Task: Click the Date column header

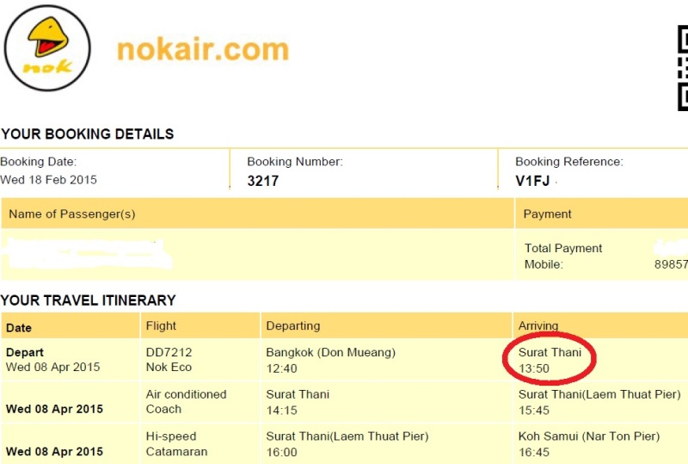Action: [x=19, y=327]
